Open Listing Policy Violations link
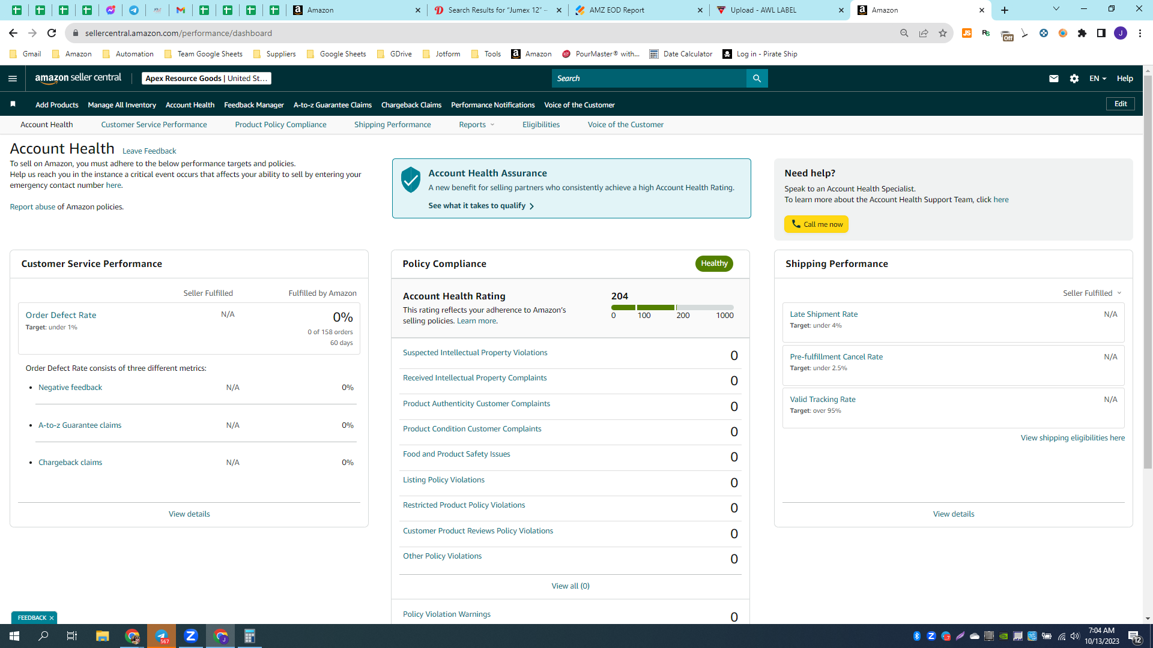The height and width of the screenshot is (648, 1153). (443, 480)
